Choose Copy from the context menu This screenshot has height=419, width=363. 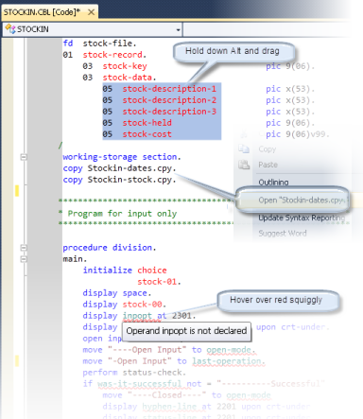point(268,149)
